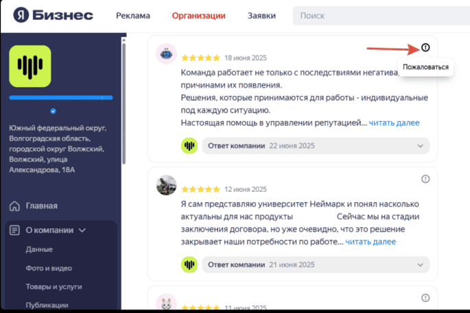
Task: Report the 12 июня 2025 review
Action: coord(425,179)
